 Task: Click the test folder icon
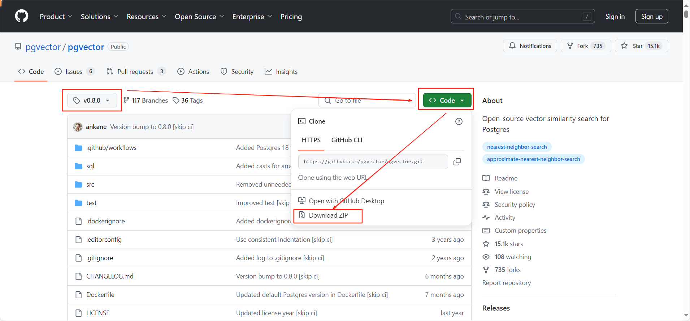point(78,203)
